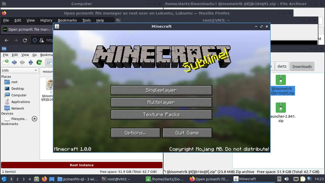
Task: Open the Lists side pane dropdown
Action: [20, 70]
